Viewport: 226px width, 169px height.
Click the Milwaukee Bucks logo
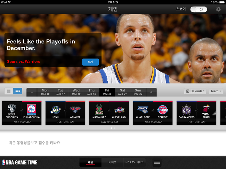point(99,110)
